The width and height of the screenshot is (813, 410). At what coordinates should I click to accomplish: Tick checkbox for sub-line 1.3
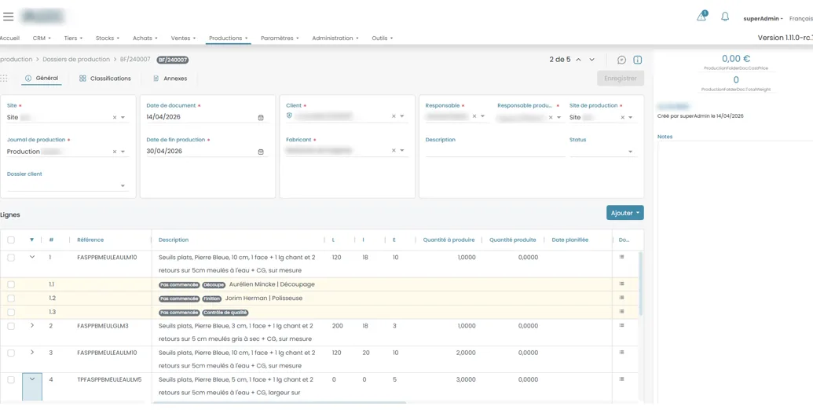(11, 313)
